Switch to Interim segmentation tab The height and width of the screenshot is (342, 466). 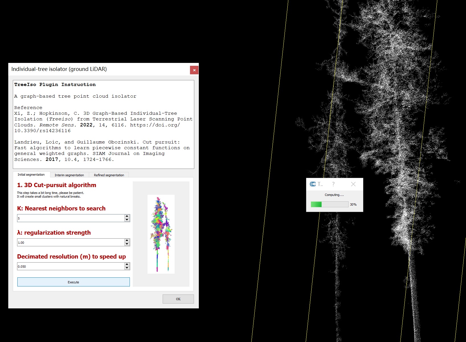(x=69, y=175)
